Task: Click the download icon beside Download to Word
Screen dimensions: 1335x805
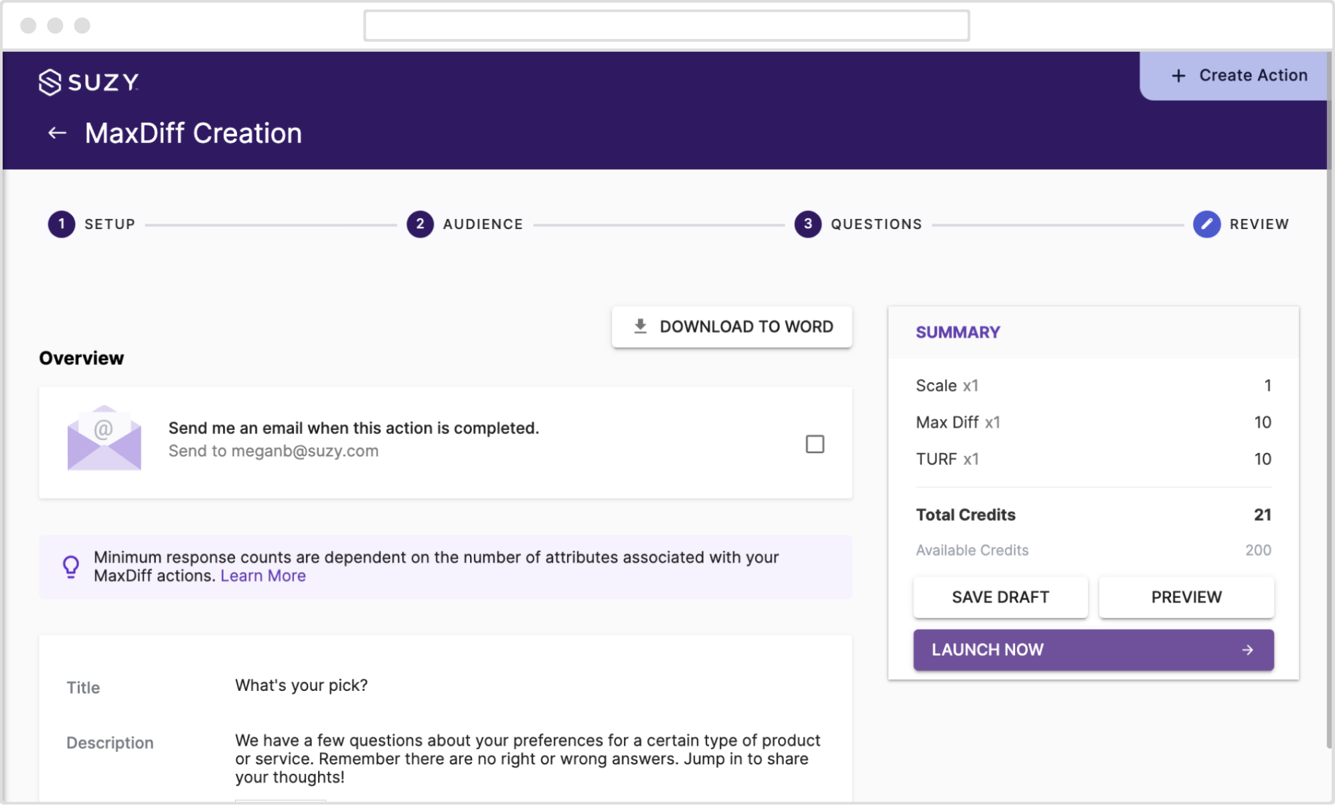Action: 640,327
